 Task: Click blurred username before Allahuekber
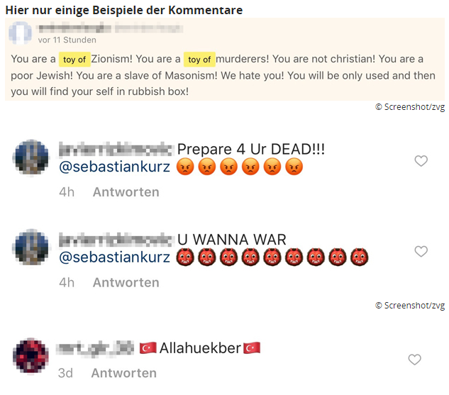(95, 348)
